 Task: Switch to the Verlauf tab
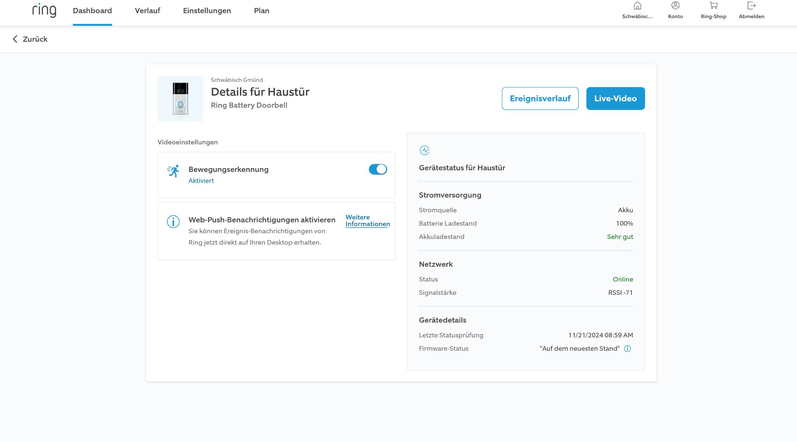(x=147, y=11)
